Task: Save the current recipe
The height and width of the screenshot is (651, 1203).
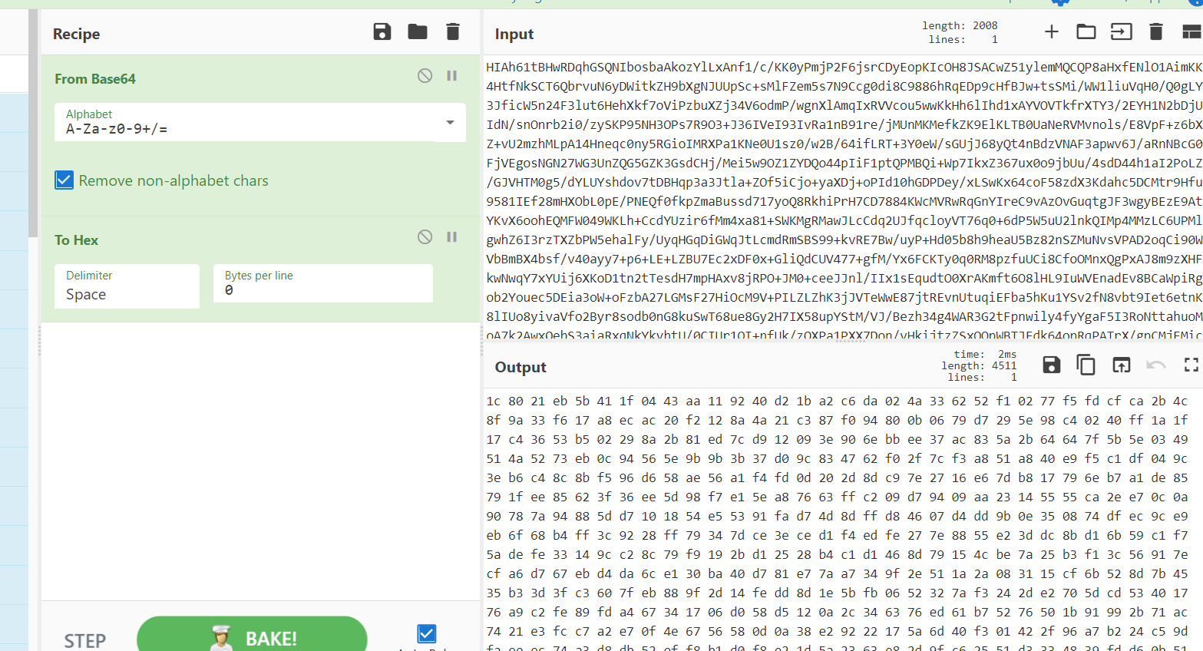Action: point(382,31)
